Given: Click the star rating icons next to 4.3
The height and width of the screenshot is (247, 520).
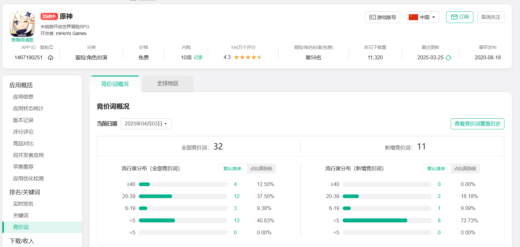Looking at the screenshot, I should point(248,57).
